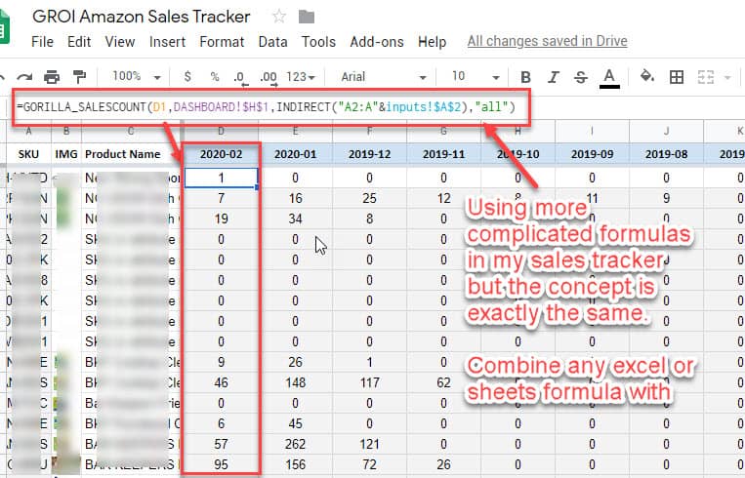Select cell with value 46
745x478 pixels.
[221, 382]
